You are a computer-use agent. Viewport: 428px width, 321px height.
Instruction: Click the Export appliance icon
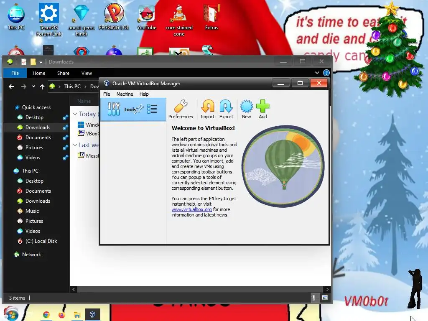pos(226,109)
